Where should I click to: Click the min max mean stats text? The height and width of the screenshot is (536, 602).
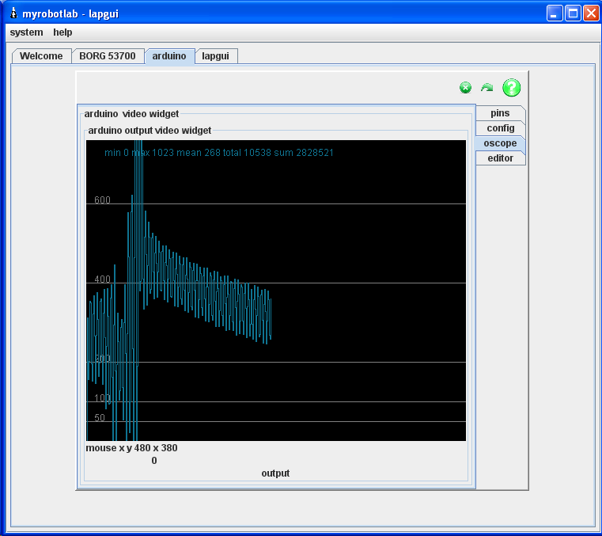coord(219,153)
